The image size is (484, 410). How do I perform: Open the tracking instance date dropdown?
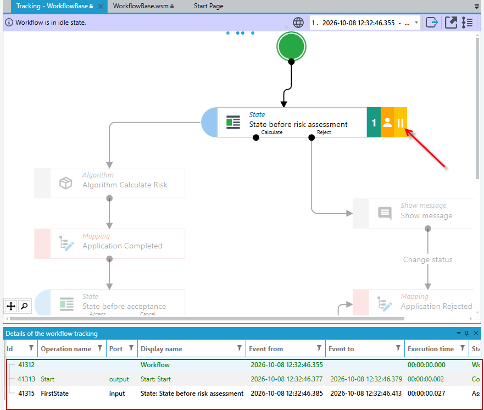(x=416, y=23)
